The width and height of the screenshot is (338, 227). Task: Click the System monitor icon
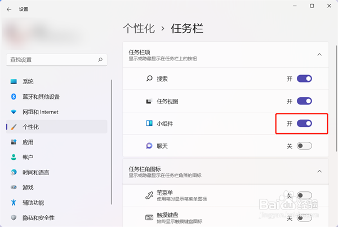pos(14,81)
